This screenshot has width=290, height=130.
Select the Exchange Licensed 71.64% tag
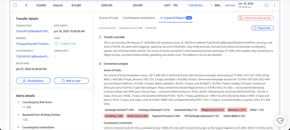point(120,110)
